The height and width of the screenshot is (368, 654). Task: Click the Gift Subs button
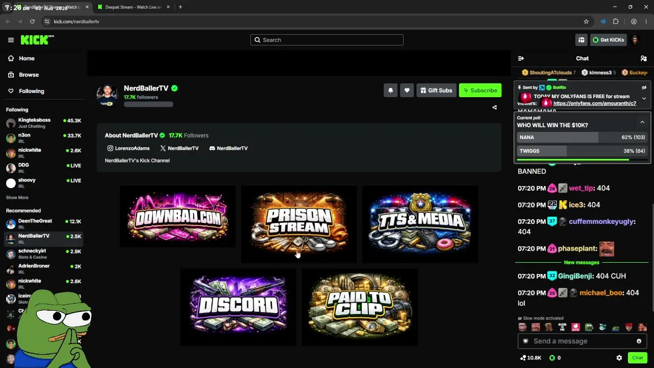click(x=436, y=90)
